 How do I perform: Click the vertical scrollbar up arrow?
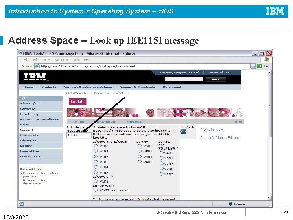pos(269,73)
